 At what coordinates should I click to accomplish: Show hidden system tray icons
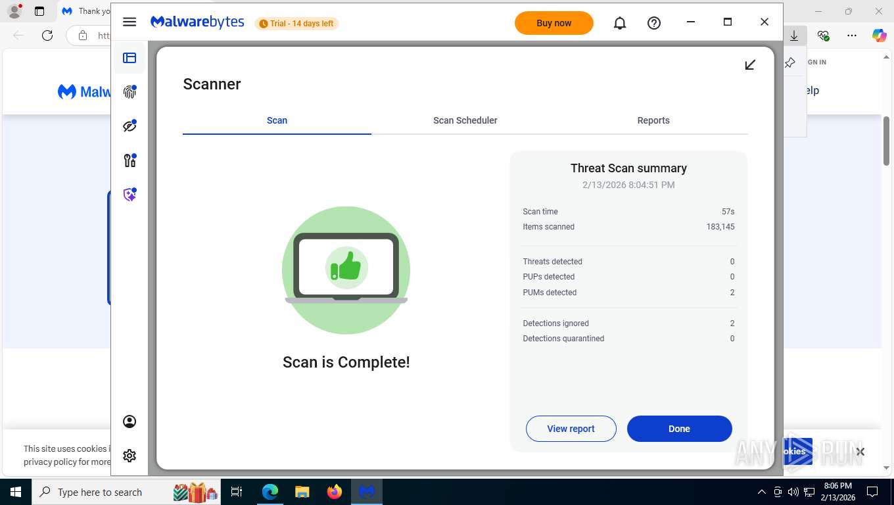coord(762,492)
